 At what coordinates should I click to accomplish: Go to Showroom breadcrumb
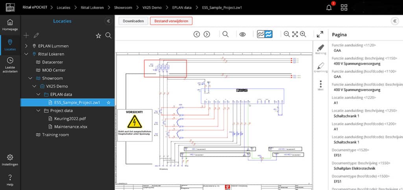coord(123,7)
